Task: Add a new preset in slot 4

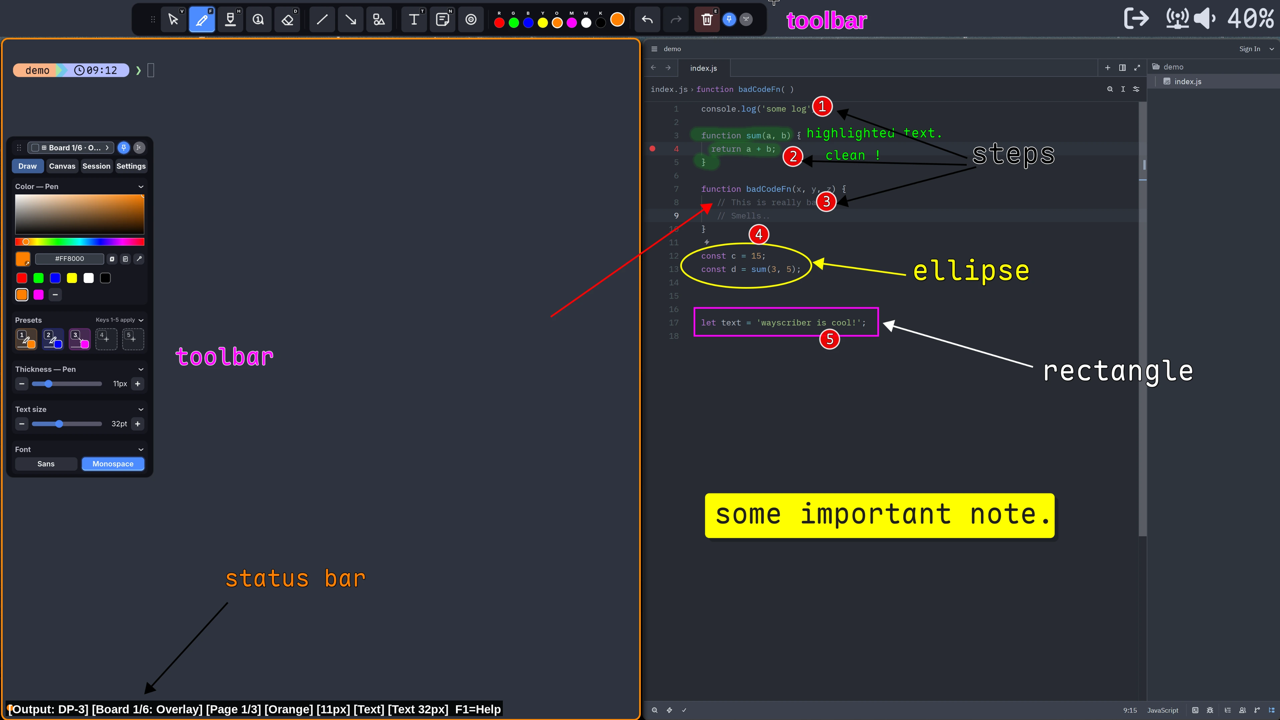Action: coord(106,339)
